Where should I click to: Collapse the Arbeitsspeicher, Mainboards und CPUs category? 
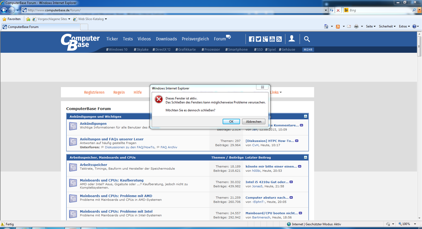pyautogui.click(x=305, y=157)
